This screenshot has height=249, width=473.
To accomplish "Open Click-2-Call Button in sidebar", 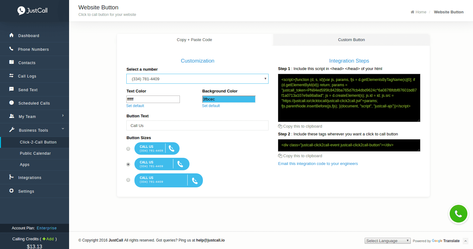I will pos(38,142).
